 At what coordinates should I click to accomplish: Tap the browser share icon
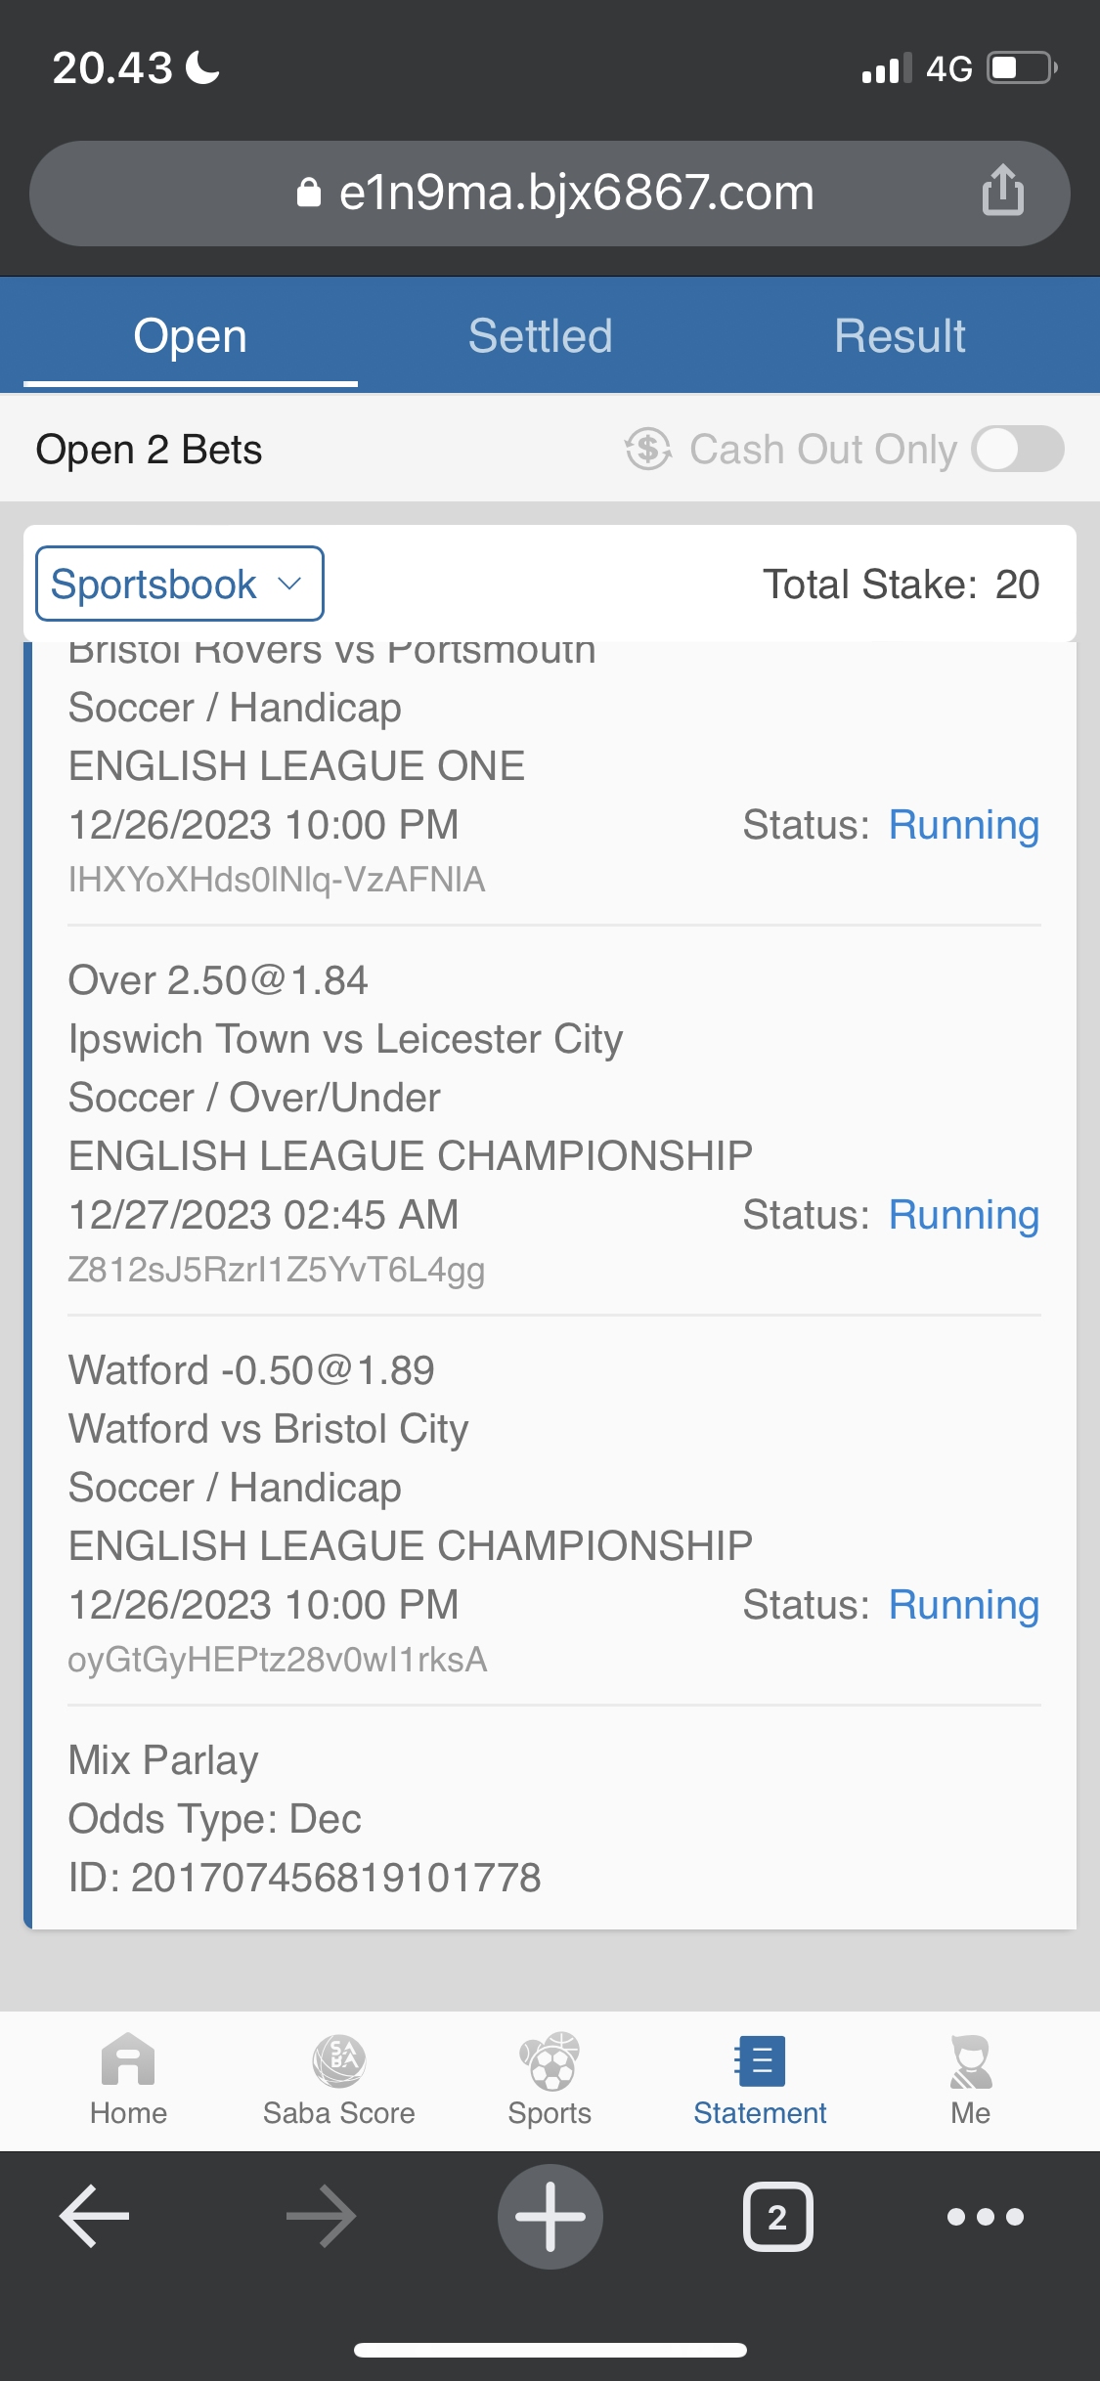(x=1002, y=190)
